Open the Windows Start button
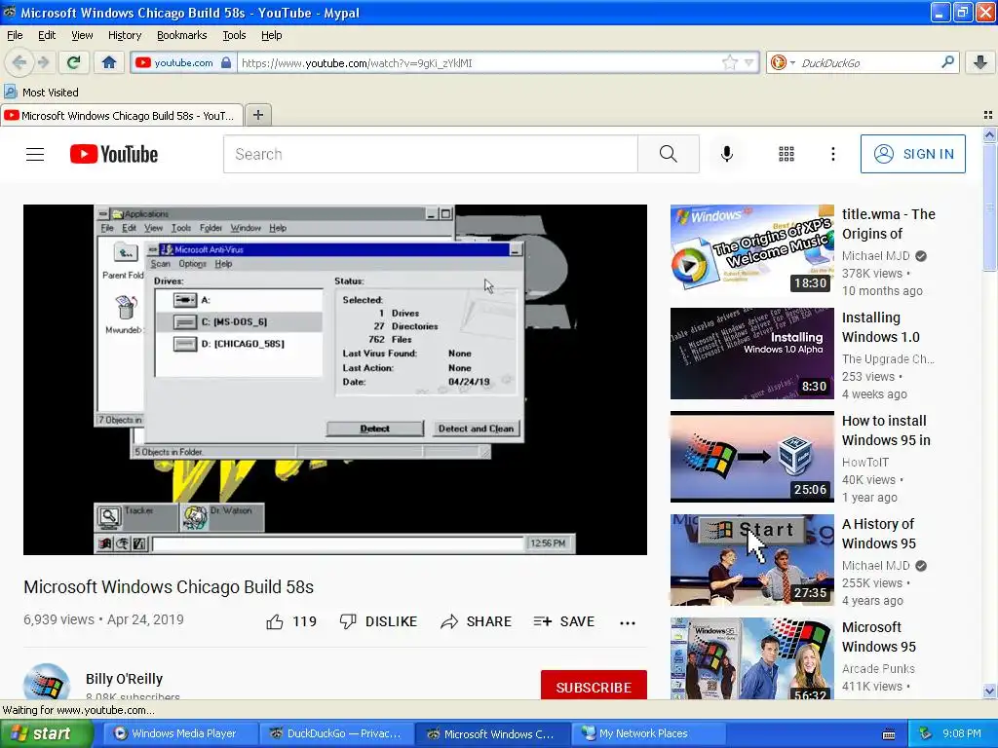The width and height of the screenshot is (998, 748). [46, 733]
